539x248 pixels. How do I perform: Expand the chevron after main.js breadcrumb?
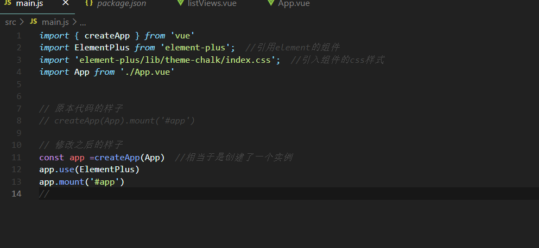(x=74, y=22)
